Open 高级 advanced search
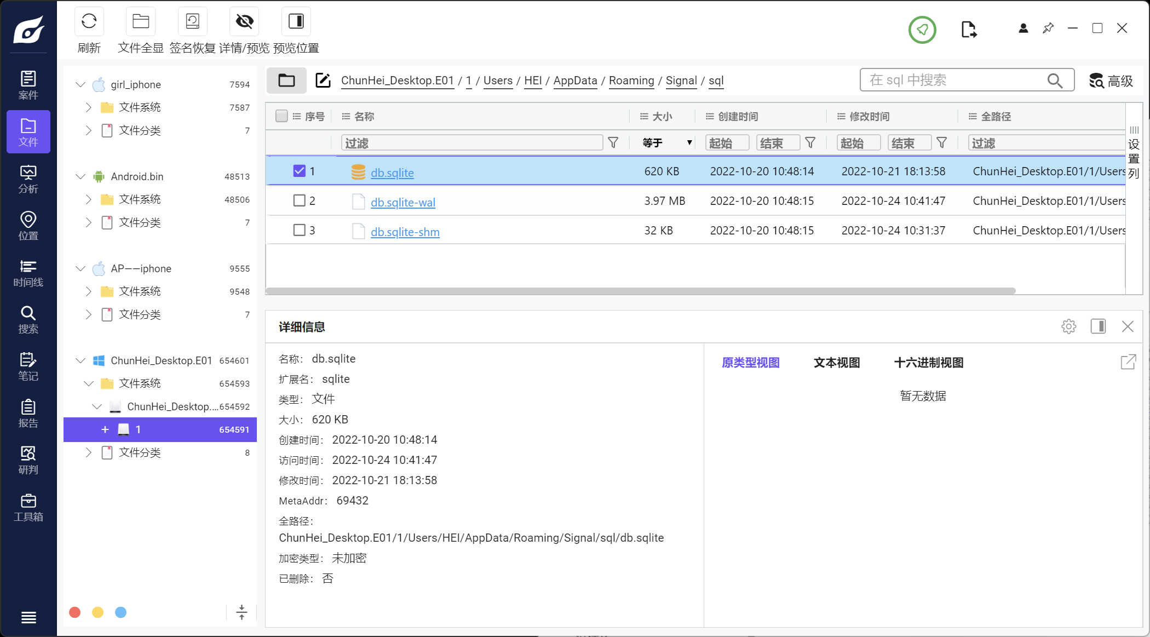The image size is (1150, 637). [x=1111, y=81]
